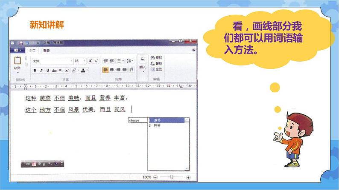Click the zoom slider handle in status bar
Image resolution: width=339 pixels, height=190 pixels.
pos(171,177)
